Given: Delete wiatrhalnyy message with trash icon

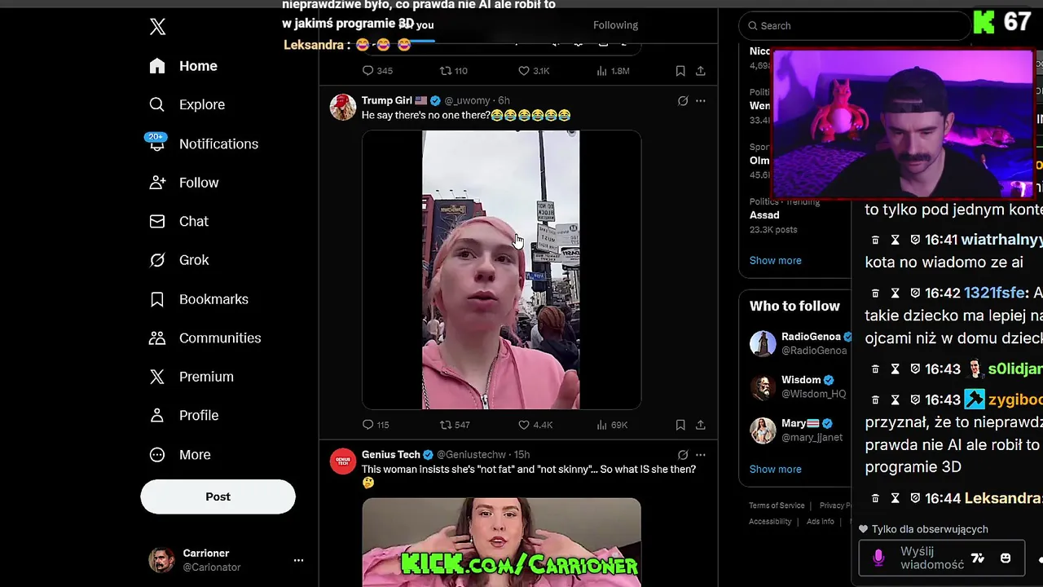Looking at the screenshot, I should pyautogui.click(x=875, y=240).
